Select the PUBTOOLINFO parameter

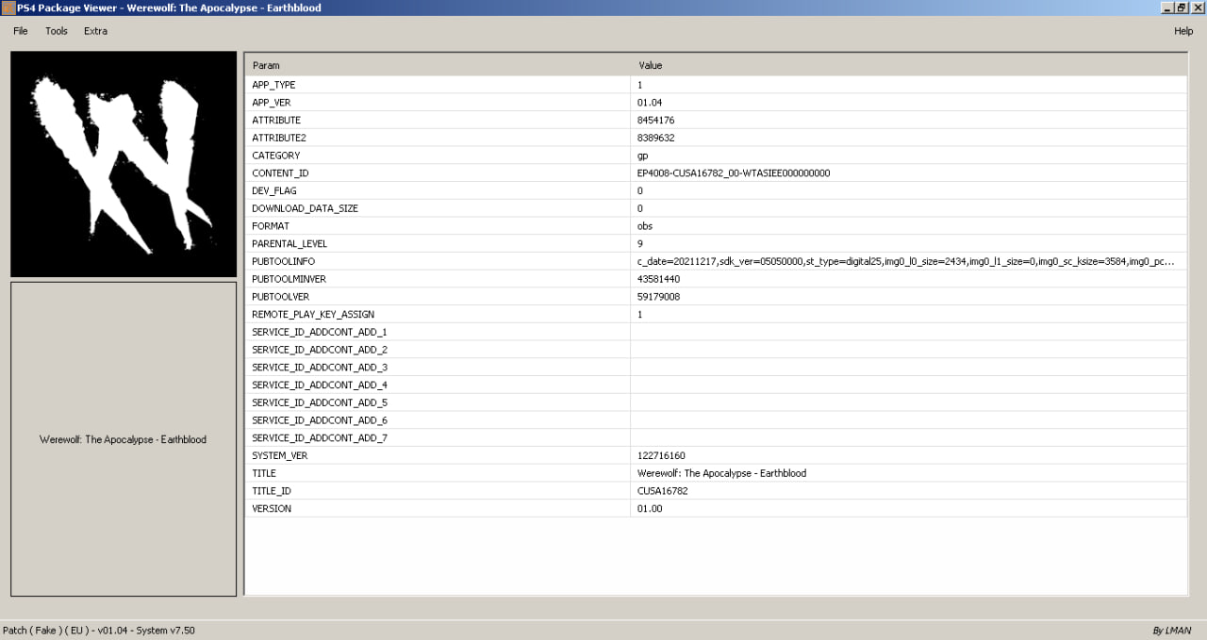point(283,261)
